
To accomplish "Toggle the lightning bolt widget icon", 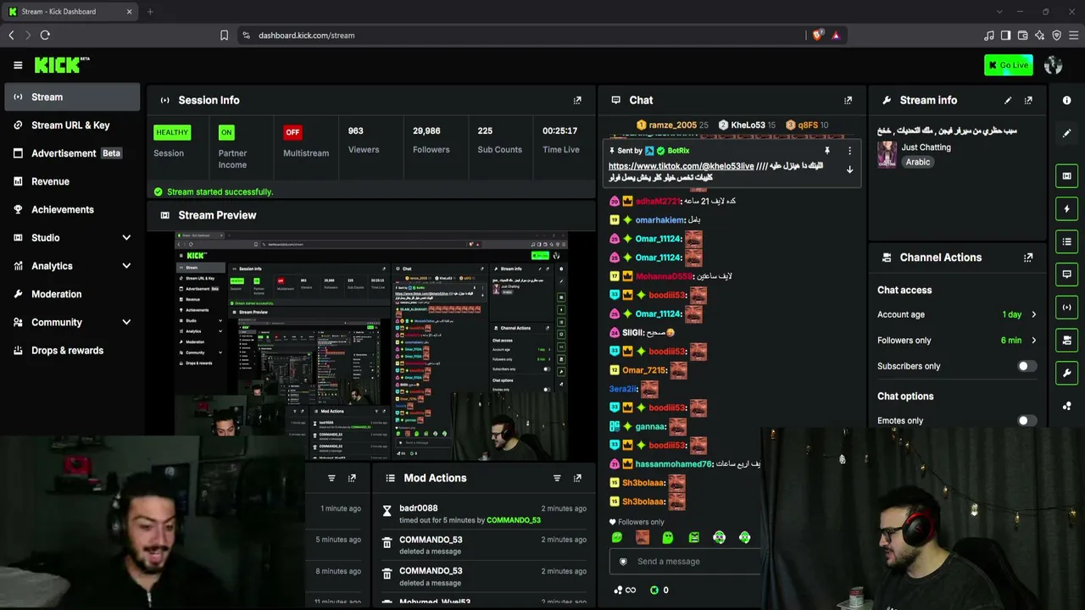I will click(1067, 209).
